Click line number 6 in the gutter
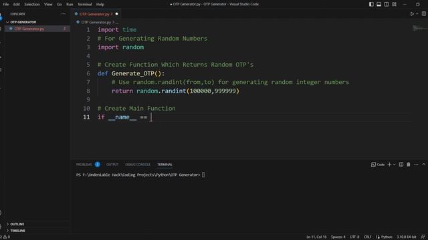Image resolution: width=428 pixels, height=240 pixels. click(x=88, y=73)
